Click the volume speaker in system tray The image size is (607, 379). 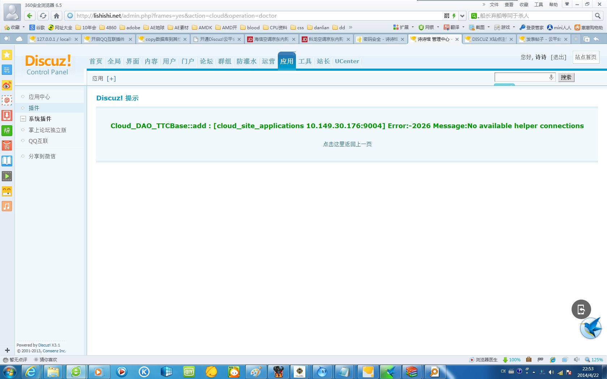click(x=551, y=372)
